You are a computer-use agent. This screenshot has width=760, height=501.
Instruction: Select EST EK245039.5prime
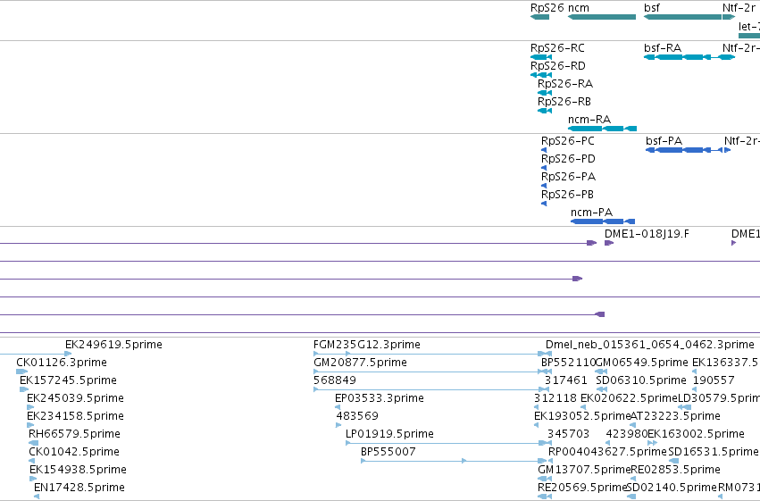[75, 398]
